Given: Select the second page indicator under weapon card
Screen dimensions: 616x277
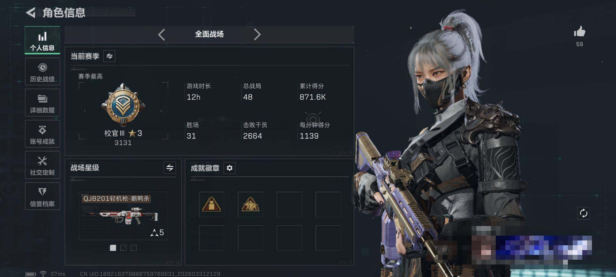Looking at the screenshot, I should pyautogui.click(x=123, y=248).
